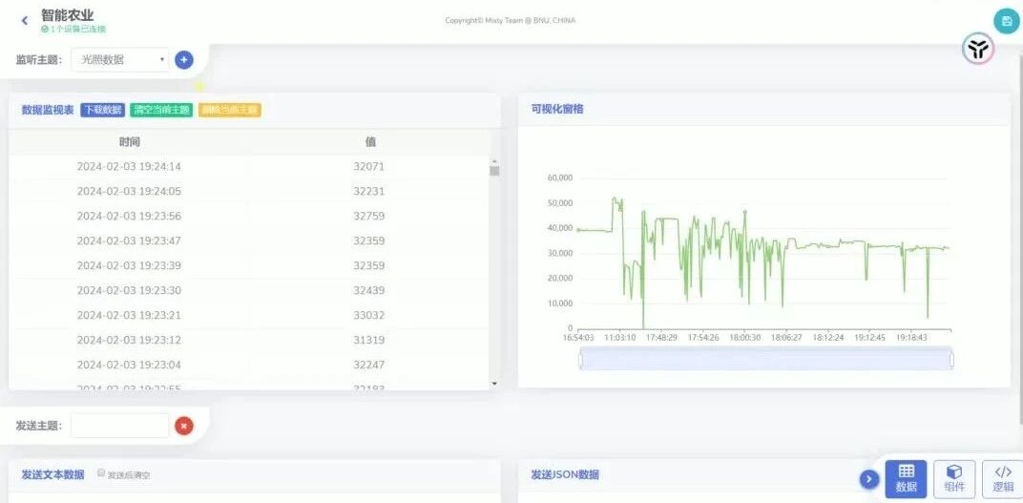
Task: Select the row with time 2024-02-03 19:23:30
Action: pyautogui.click(x=249, y=290)
